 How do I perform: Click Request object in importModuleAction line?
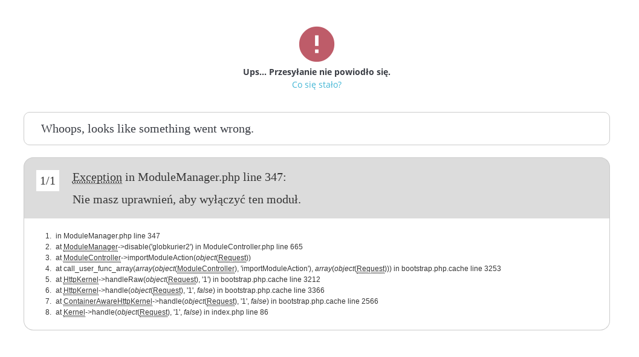click(x=232, y=258)
